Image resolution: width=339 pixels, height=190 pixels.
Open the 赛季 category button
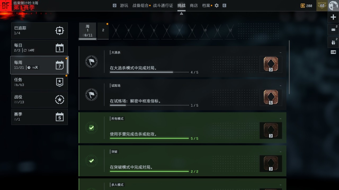coord(39,117)
